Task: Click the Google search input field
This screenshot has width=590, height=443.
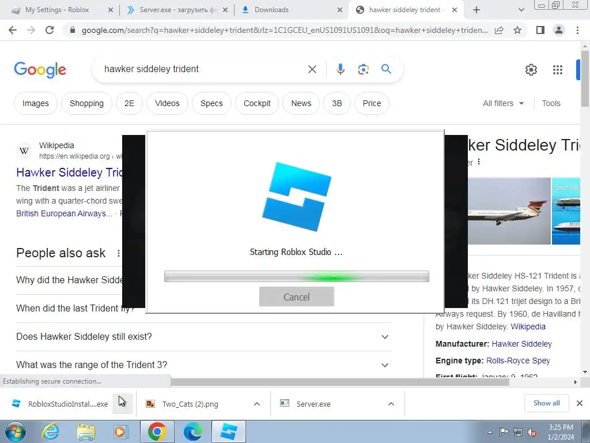Action: tap(203, 69)
